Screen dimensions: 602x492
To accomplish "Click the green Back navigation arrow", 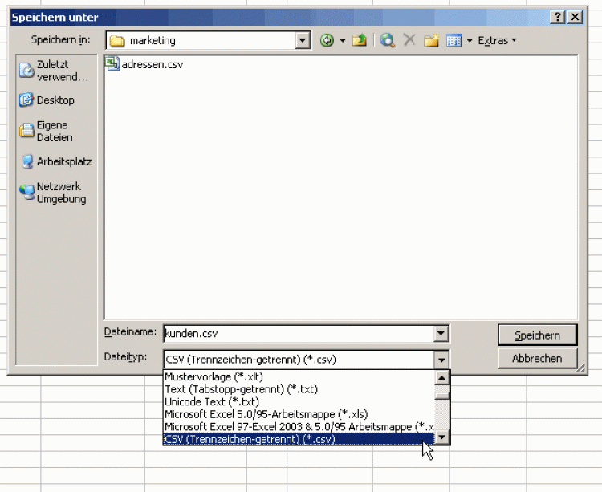I will click(327, 40).
